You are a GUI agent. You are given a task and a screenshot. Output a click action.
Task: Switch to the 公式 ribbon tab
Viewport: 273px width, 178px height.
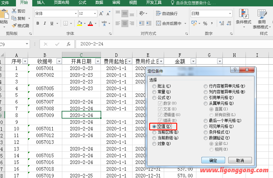(x=82, y=3)
